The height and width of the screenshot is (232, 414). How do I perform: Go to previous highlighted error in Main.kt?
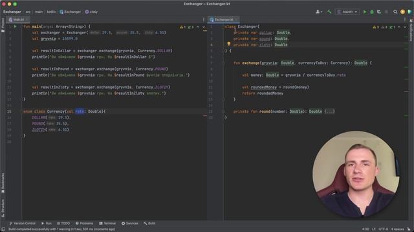coord(198,27)
